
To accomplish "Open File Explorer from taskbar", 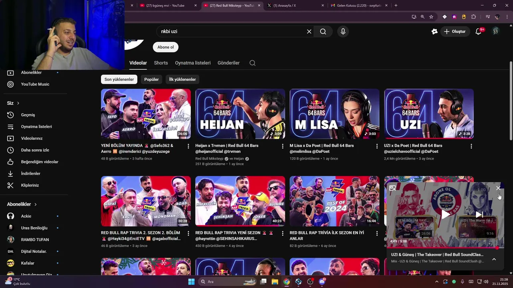I will [x=275, y=282].
